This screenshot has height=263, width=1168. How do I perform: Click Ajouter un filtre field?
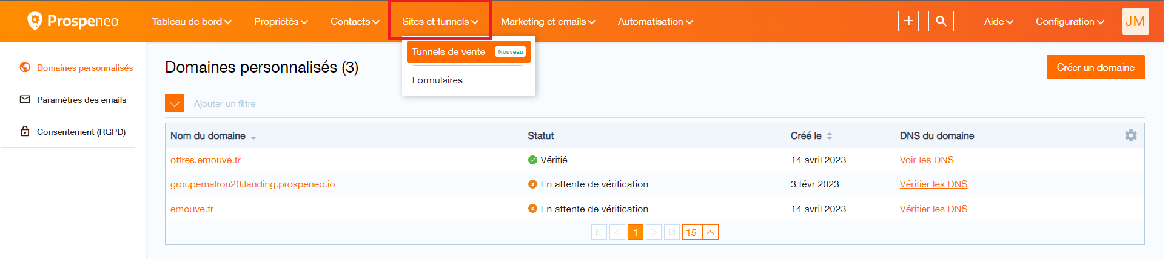point(225,104)
